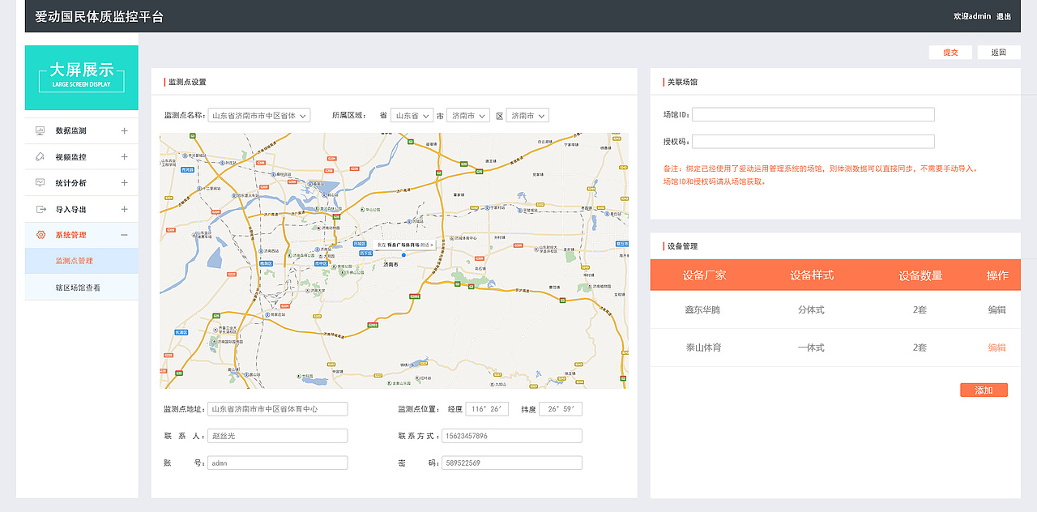Focus the 场馆ID input field
Viewport: 1037px width, 512px height.
813,115
